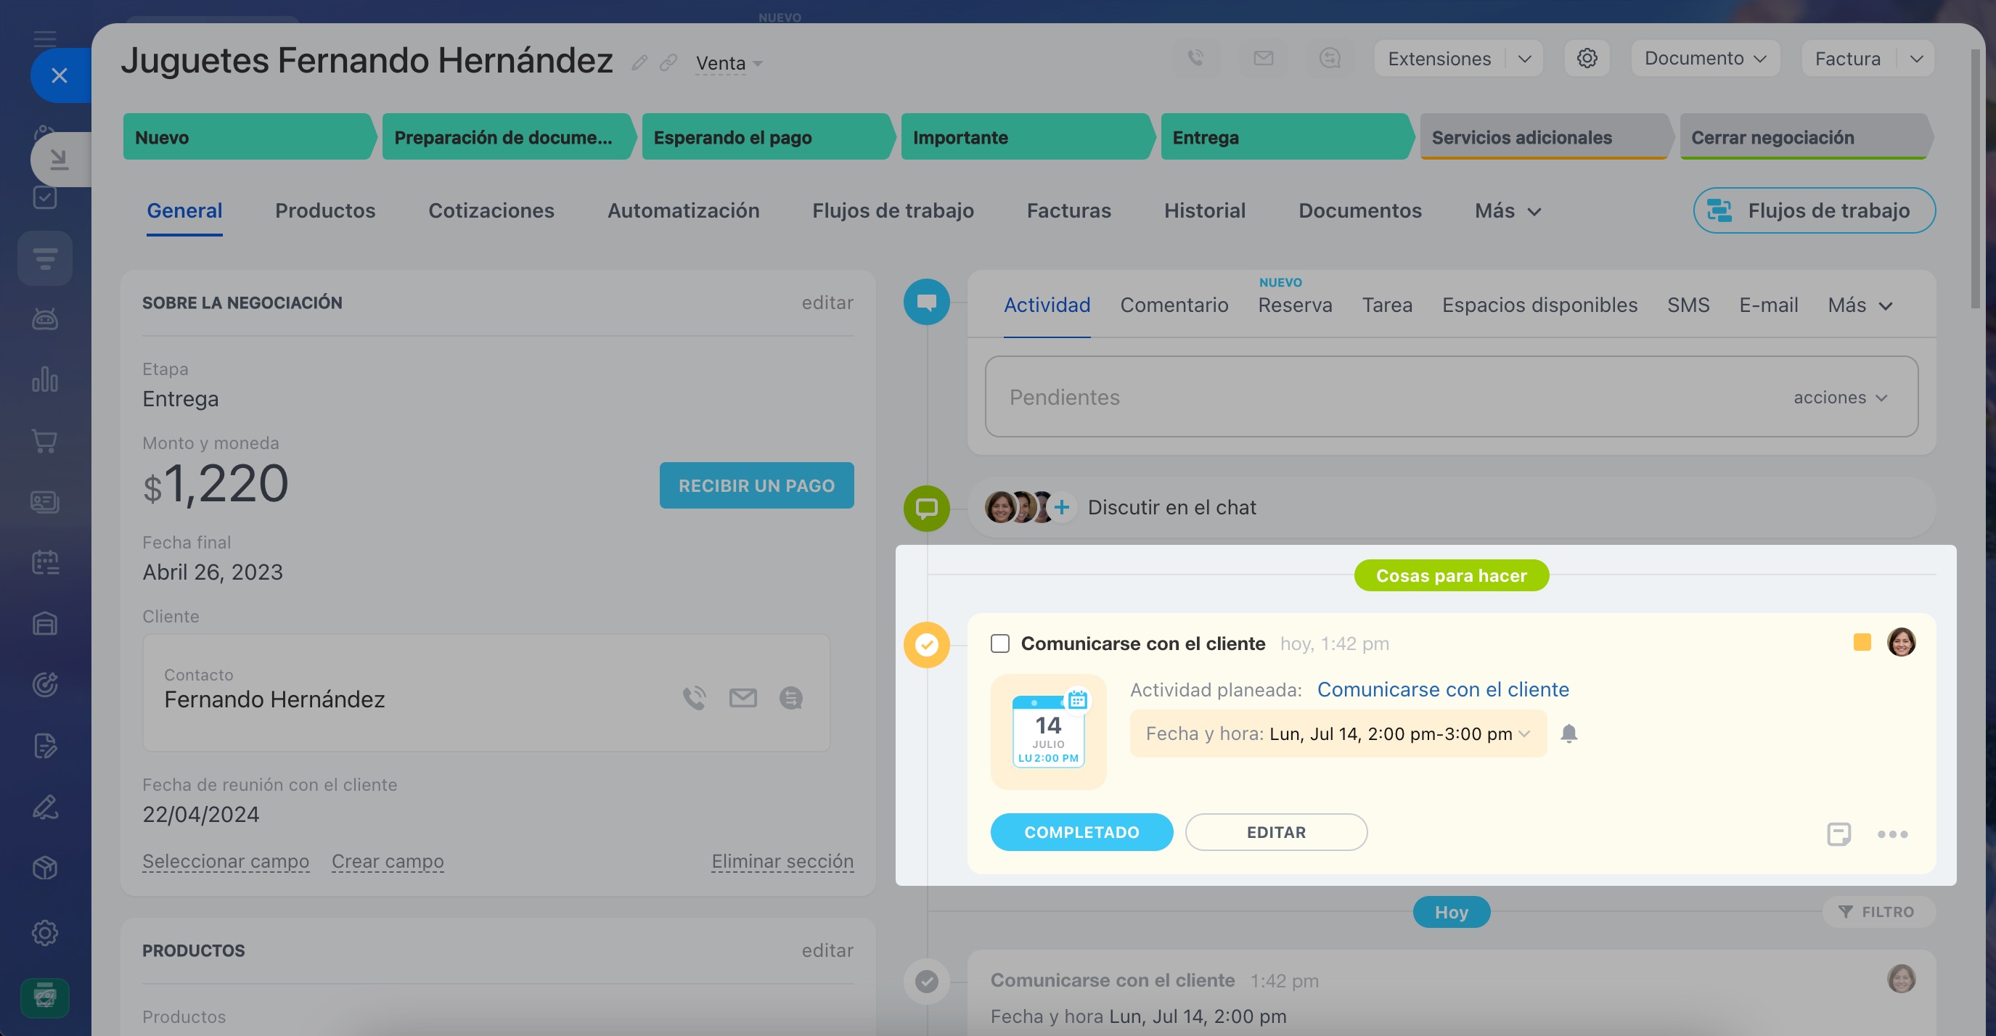The width and height of the screenshot is (1996, 1036).
Task: Message Fernando Hernández via the contact chat icon
Action: (790, 698)
